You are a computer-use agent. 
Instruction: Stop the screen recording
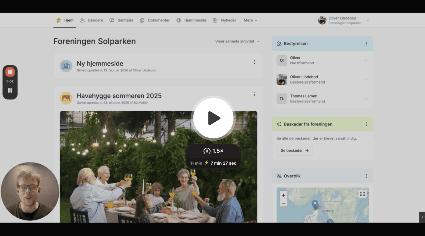[10, 72]
